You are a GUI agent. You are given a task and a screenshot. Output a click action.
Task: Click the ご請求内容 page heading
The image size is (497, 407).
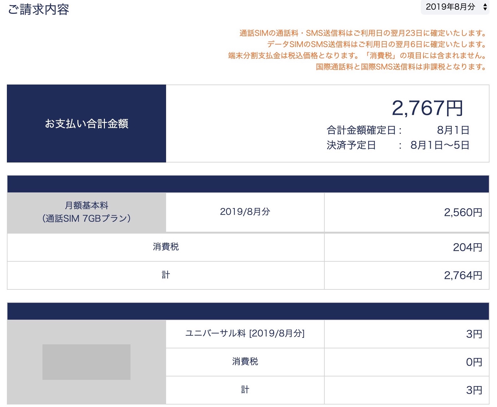[x=38, y=10]
